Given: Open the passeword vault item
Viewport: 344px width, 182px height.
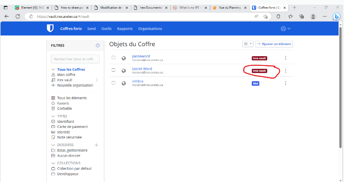Looking at the screenshot, I should (x=141, y=56).
